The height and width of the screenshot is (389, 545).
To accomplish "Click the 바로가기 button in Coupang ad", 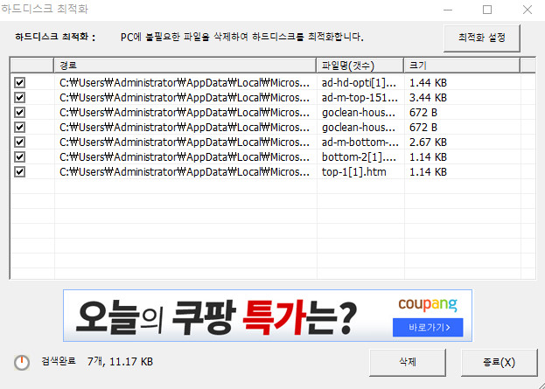I will [428, 328].
